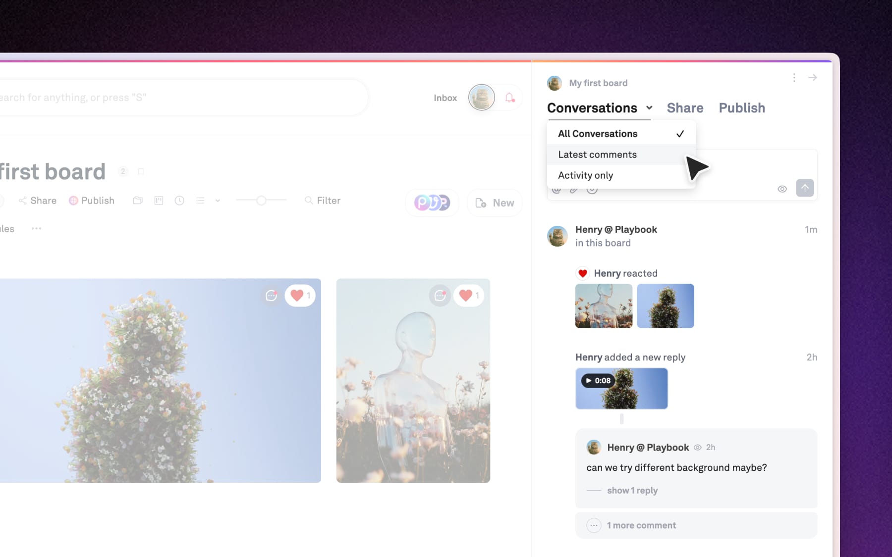Switch to the kanban board view icon
Viewport: 892px width, 557px height.
pos(159,201)
